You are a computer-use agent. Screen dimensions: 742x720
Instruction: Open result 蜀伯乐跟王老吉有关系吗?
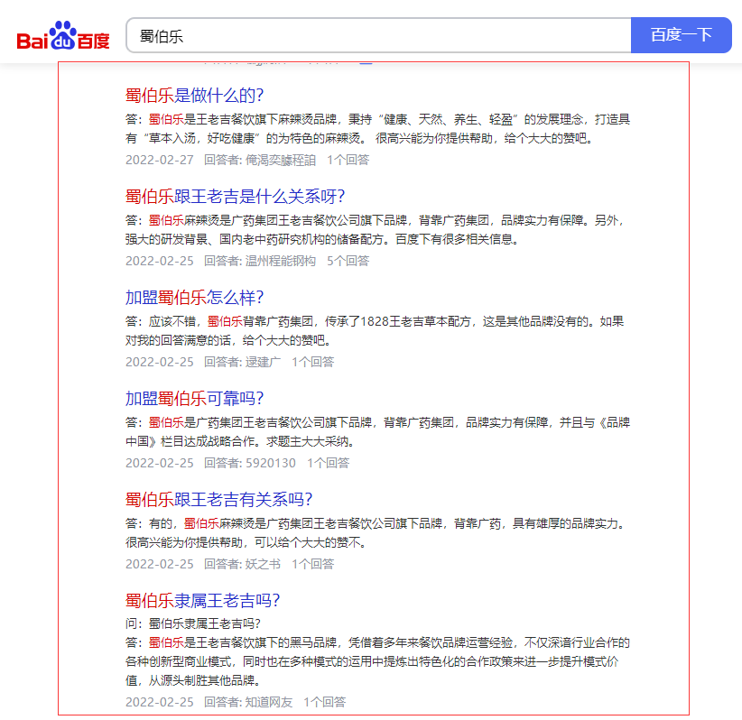219,500
